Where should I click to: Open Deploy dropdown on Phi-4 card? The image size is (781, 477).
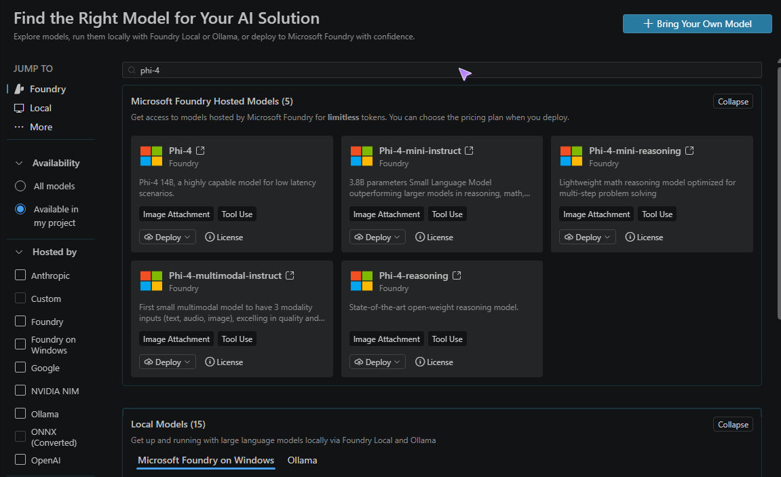tap(168, 237)
